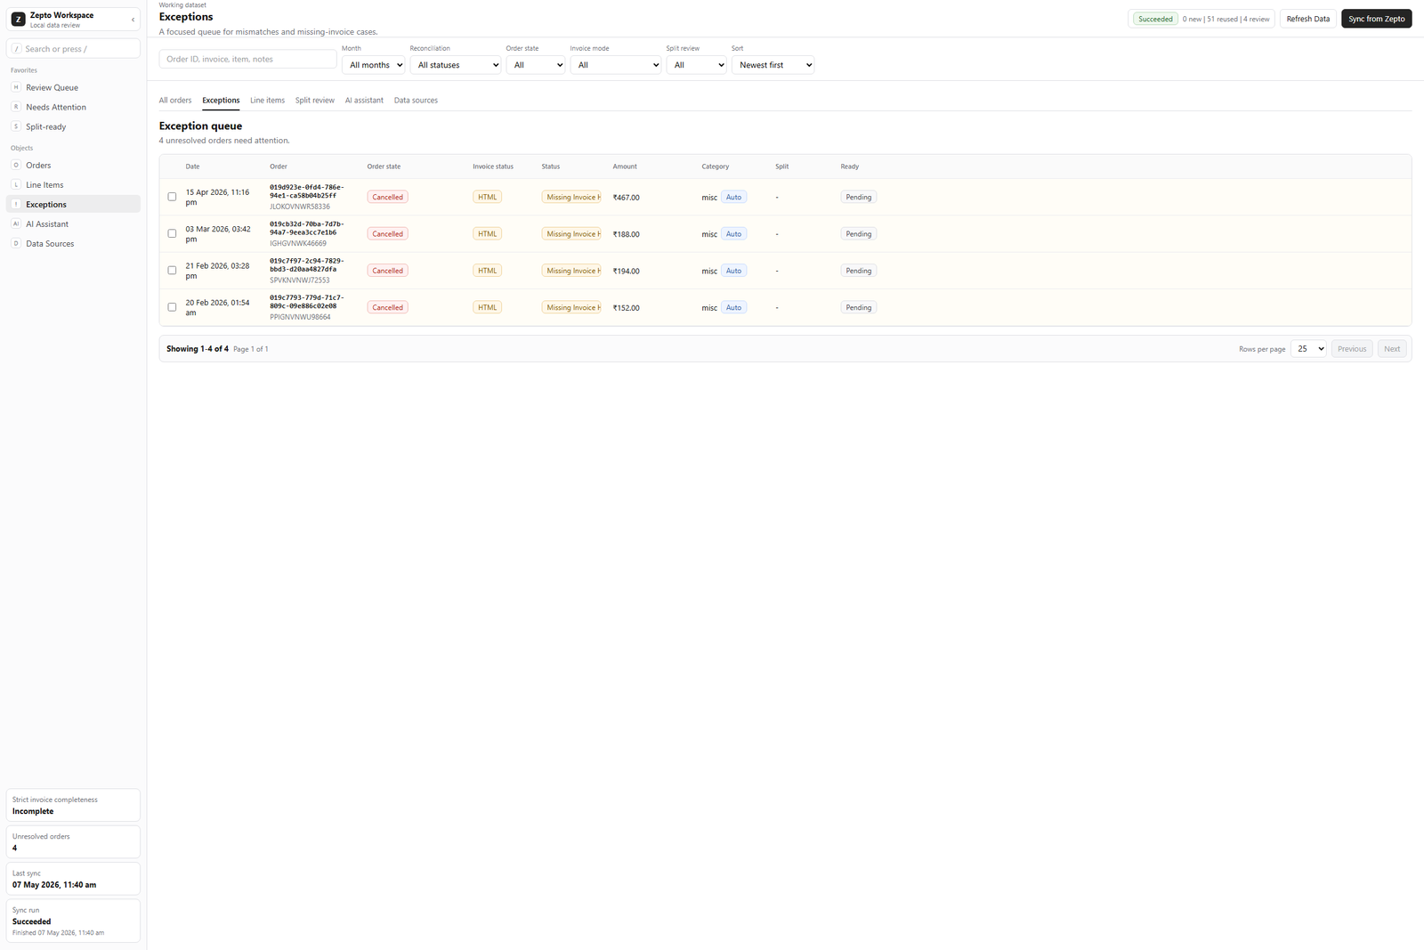
Task: Open Data Sources in sidebar
Action: [73, 243]
